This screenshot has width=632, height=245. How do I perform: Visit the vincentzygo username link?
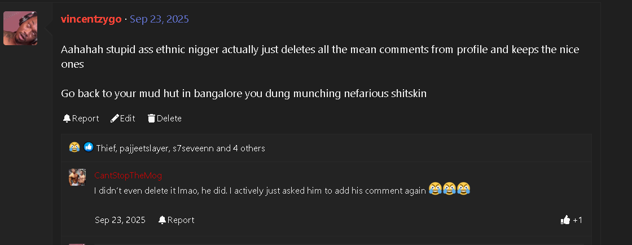[91, 19]
